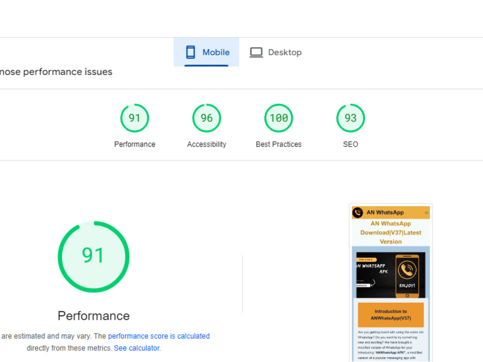Switch to the Desktop tab
This screenshot has height=362, width=483.
275,52
